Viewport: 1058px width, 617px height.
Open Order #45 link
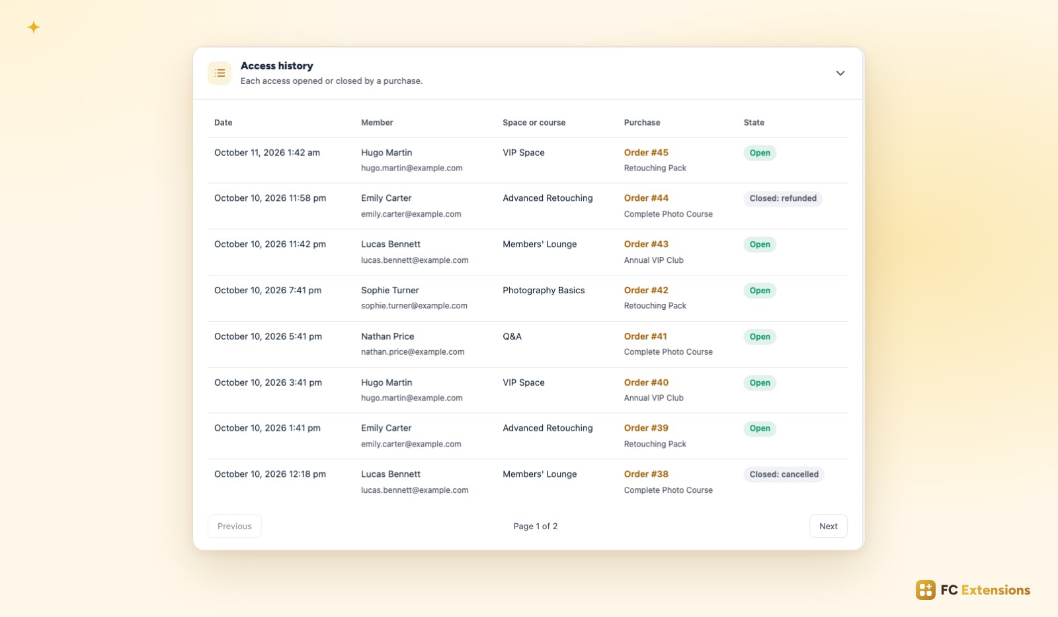[646, 153]
